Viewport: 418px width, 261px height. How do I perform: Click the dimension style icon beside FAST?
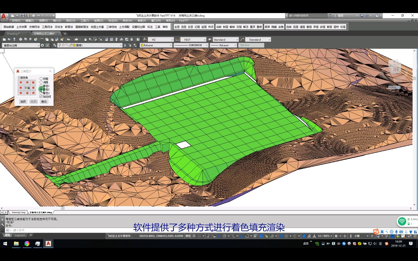178,39
